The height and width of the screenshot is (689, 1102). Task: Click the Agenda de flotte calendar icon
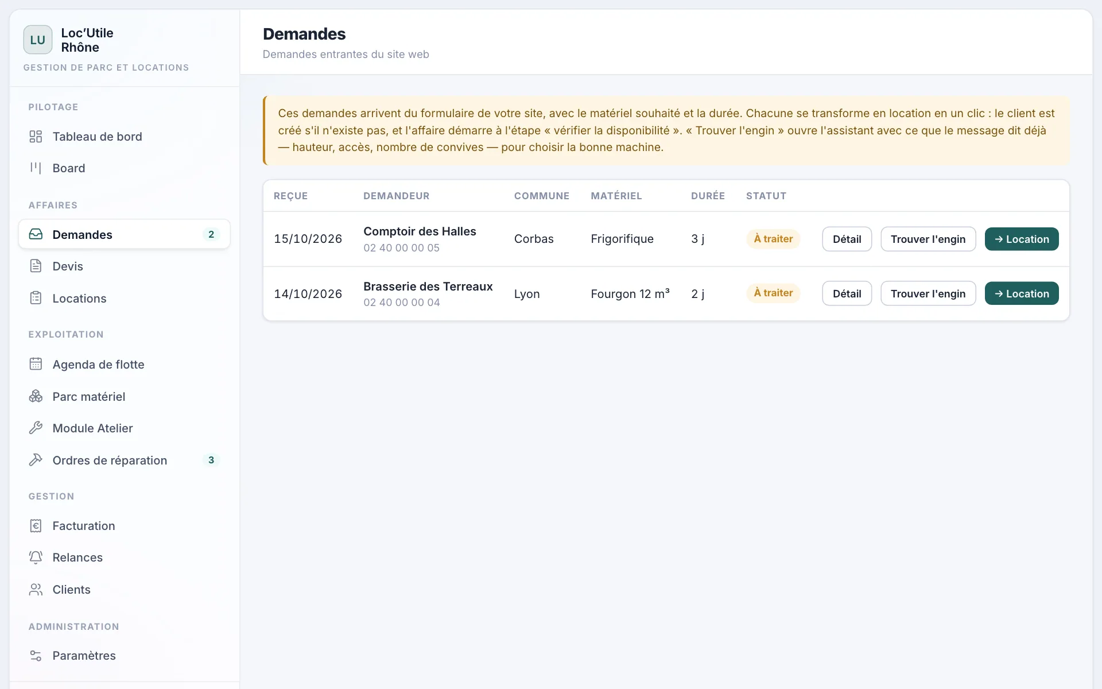(36, 365)
